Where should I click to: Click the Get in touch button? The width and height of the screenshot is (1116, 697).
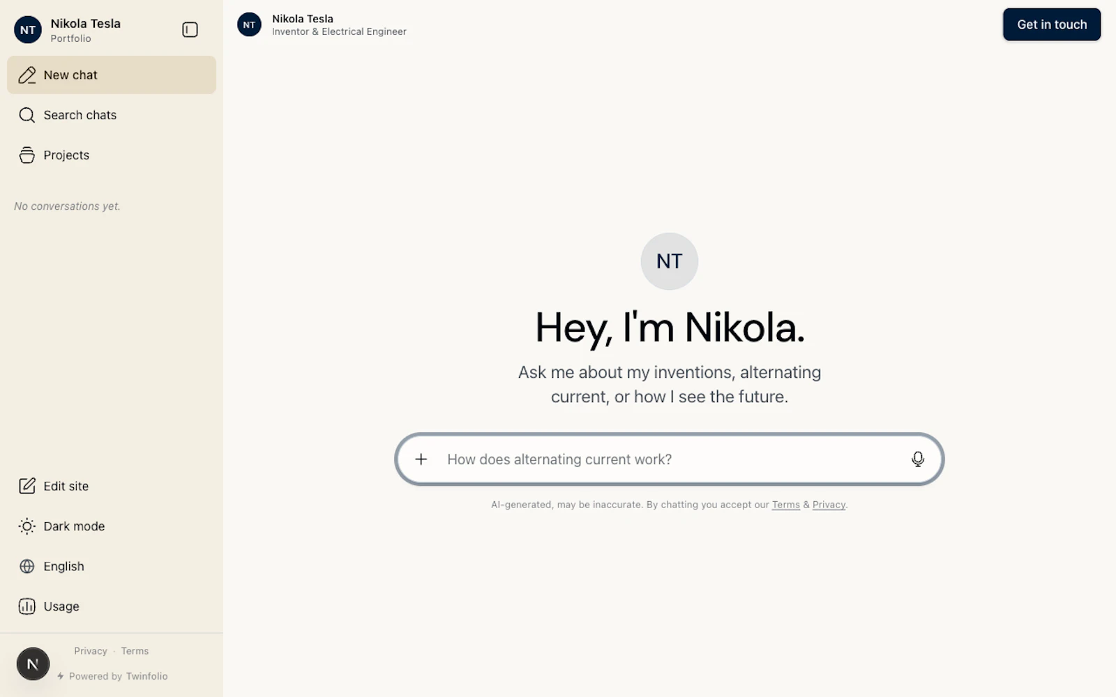pyautogui.click(x=1052, y=24)
